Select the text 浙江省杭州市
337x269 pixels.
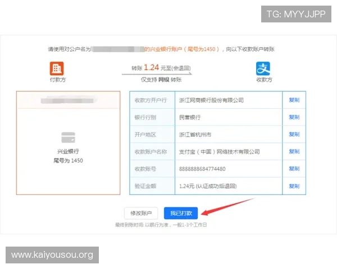click(x=195, y=134)
